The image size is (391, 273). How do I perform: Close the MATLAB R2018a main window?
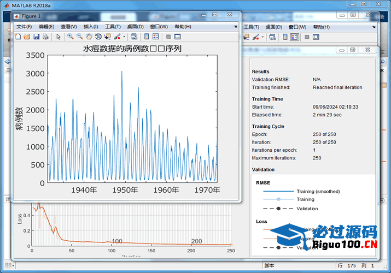[379, 4]
